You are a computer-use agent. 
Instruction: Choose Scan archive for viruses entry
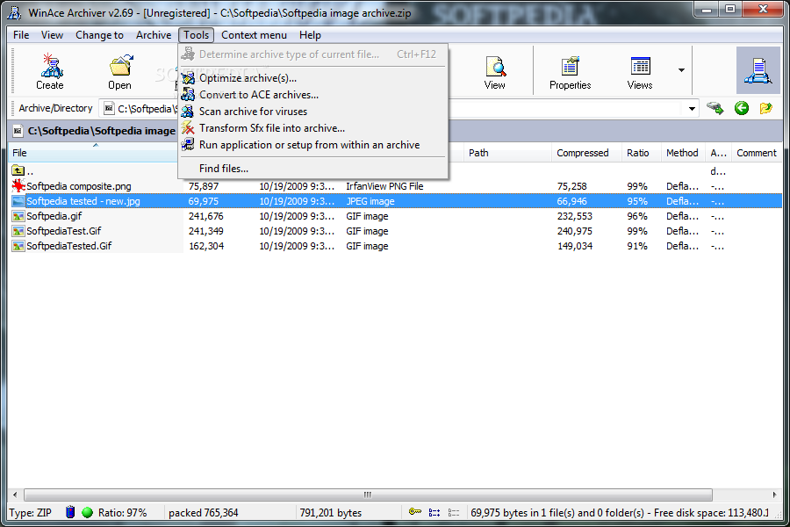pos(312,112)
